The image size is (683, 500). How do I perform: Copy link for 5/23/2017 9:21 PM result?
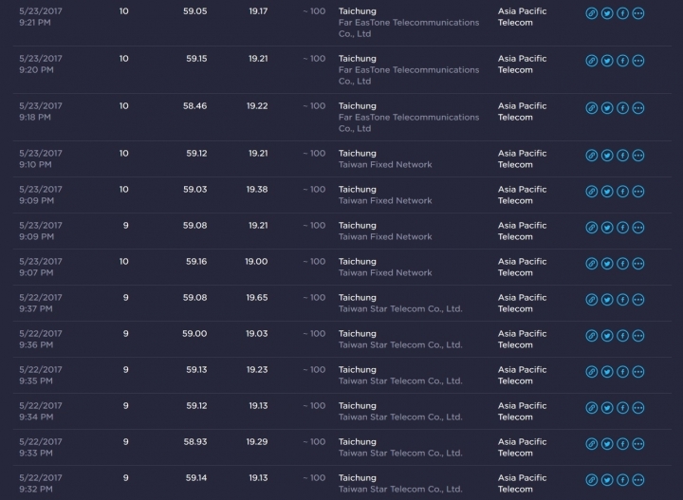(591, 13)
